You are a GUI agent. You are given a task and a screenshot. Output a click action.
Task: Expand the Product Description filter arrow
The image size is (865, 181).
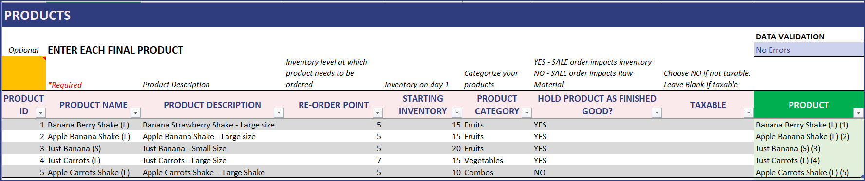(x=279, y=113)
